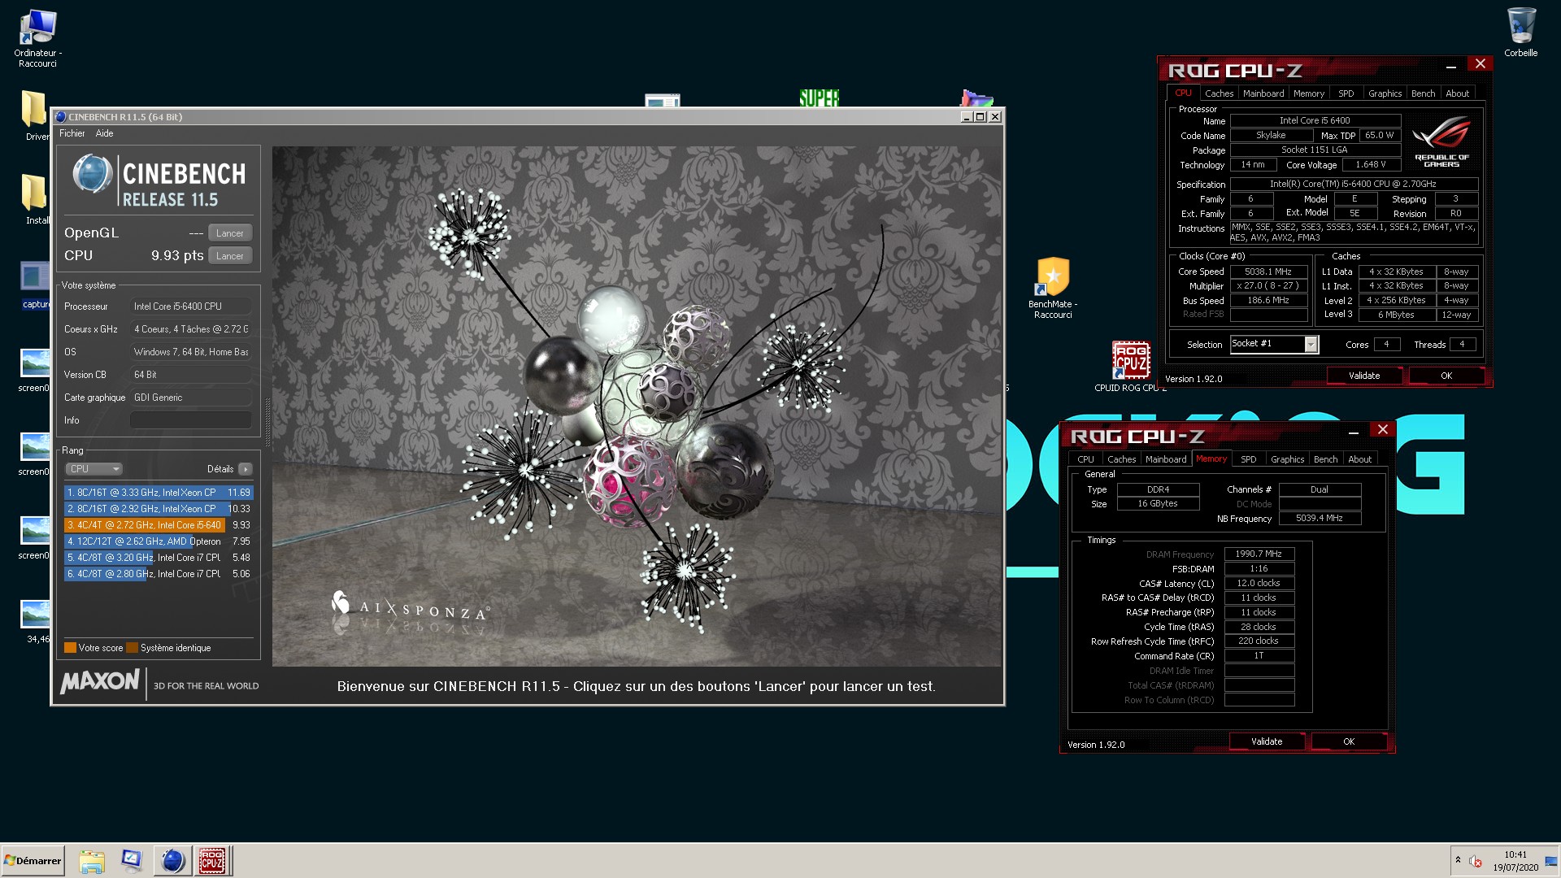
Task: Expand the Détails arrow in Rang panel
Action: 246,469
